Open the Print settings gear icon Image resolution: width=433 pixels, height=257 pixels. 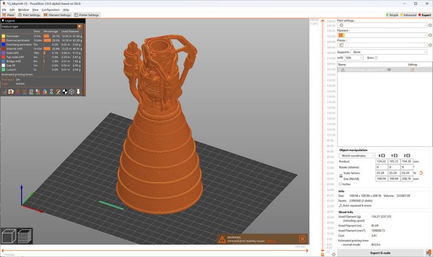[x=430, y=26]
